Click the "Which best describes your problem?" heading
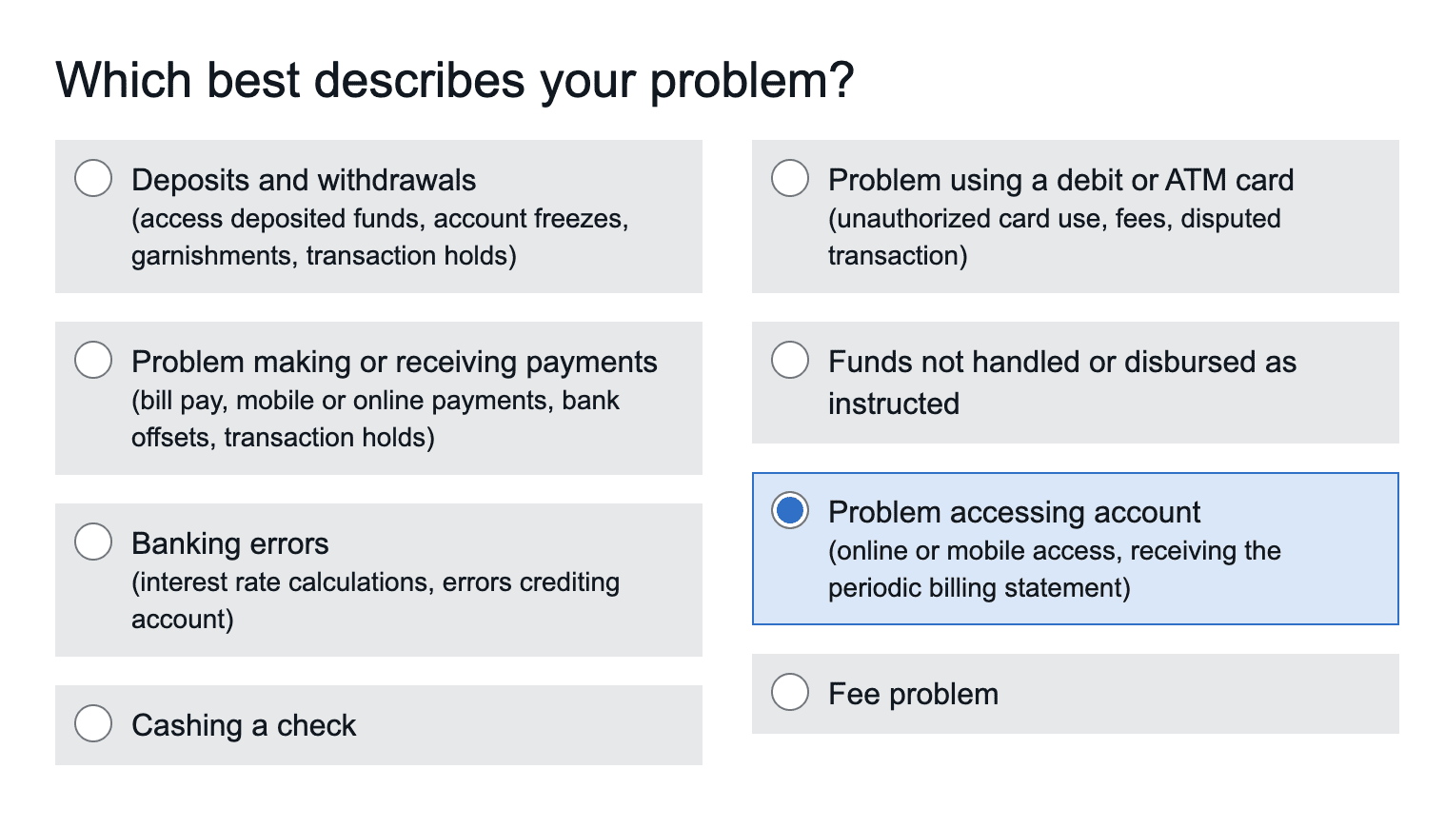Image resolution: width=1445 pixels, height=828 pixels. click(x=455, y=80)
